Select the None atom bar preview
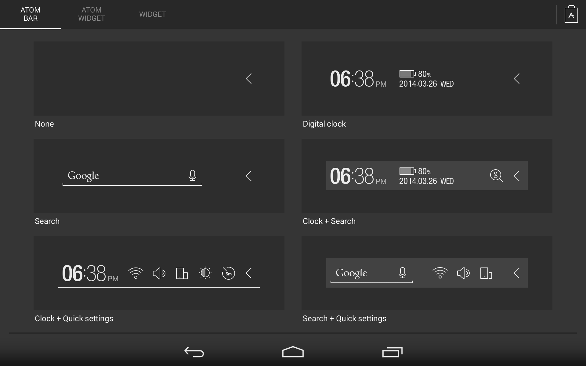 pyautogui.click(x=159, y=78)
